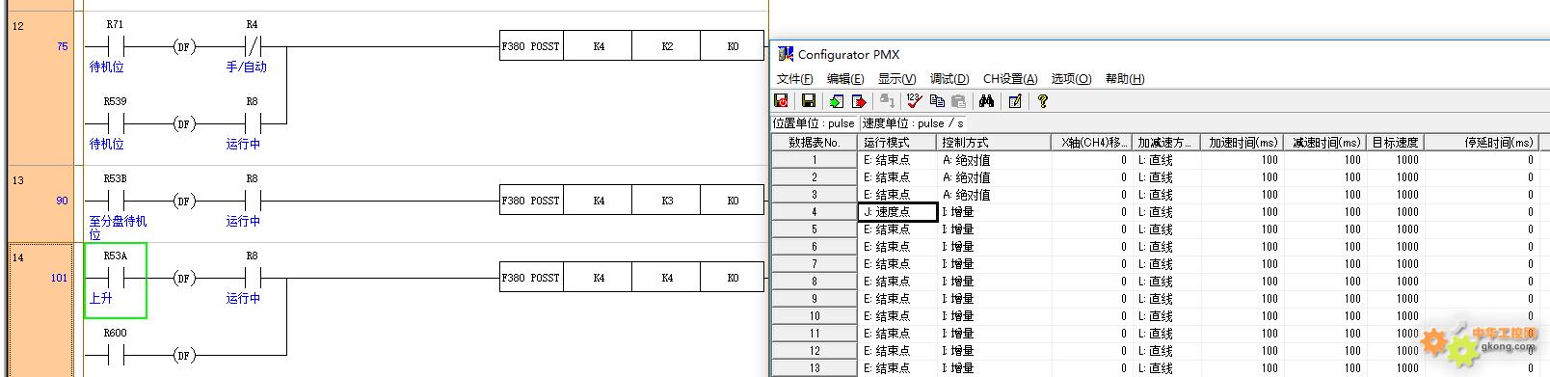Screen dimensions: 1550x377
Task: Click the R8 运行中 contact in rung 13
Action: click(x=252, y=201)
